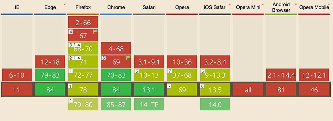
Task: Select the IE 11 current version cell
Action: pos(17,90)
